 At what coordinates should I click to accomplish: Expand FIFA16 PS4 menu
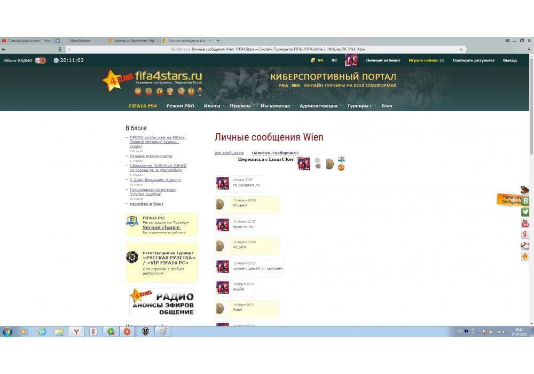145,106
